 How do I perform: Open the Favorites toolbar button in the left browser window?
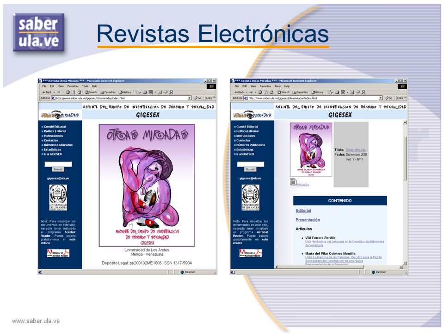[108, 92]
